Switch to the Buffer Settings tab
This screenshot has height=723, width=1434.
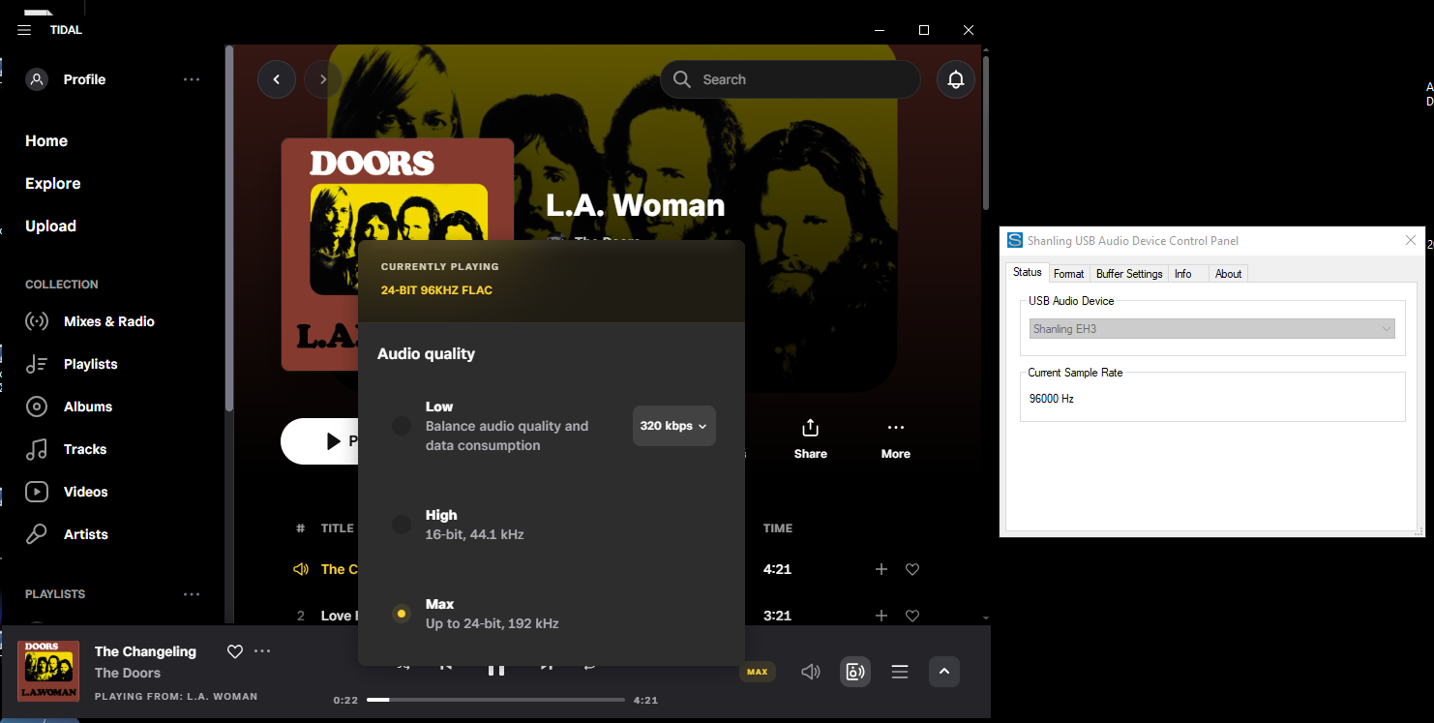(1129, 274)
